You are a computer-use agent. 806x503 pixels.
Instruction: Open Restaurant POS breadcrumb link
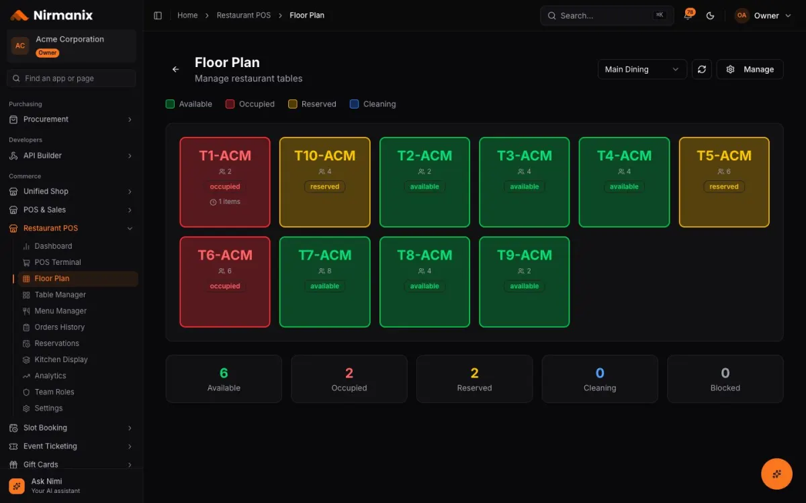coord(244,15)
